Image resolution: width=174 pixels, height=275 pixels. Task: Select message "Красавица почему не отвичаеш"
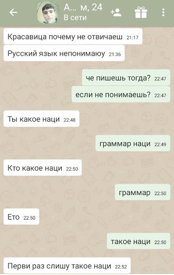(73, 37)
